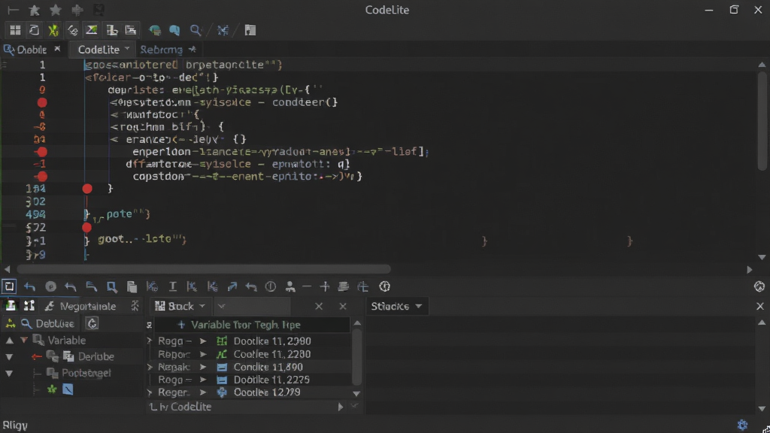This screenshot has width=770, height=433.
Task: Open the Stiacks dropdown
Action: (x=418, y=306)
